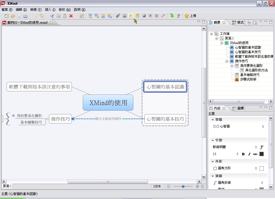
Task: Switch to the 圖標 tab
Action: (238, 108)
